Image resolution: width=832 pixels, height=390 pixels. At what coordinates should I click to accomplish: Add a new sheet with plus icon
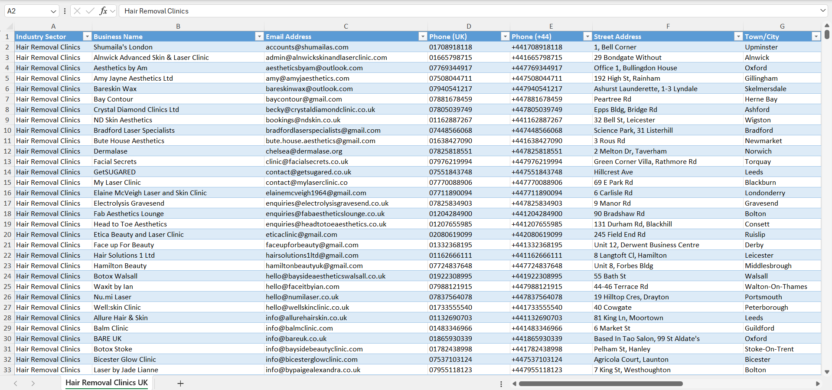click(x=180, y=383)
